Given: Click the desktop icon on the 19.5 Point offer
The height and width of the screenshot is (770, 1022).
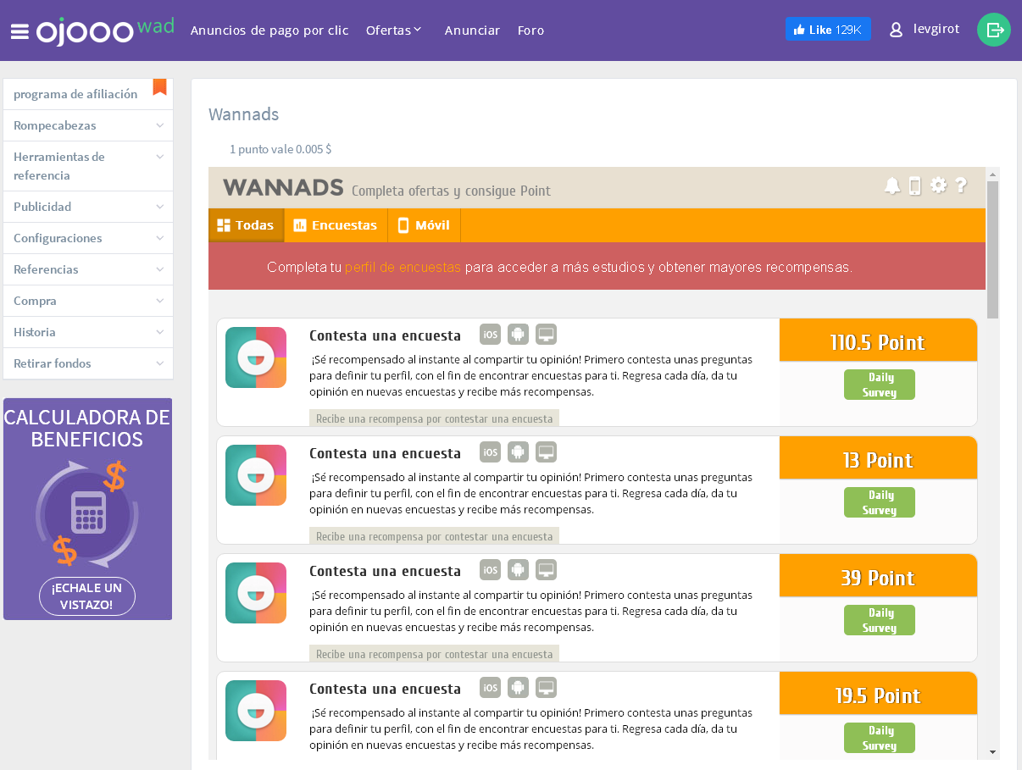Looking at the screenshot, I should click(x=547, y=688).
